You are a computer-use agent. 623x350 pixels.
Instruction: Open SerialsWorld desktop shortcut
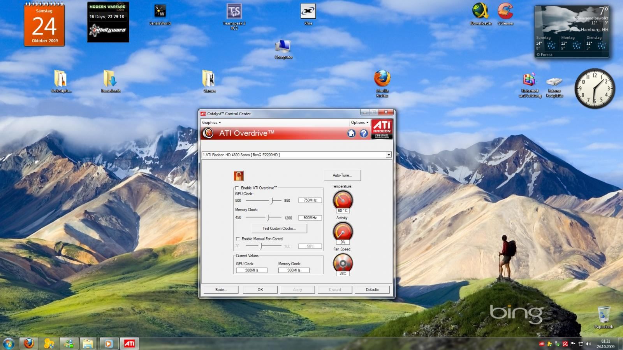(x=160, y=14)
